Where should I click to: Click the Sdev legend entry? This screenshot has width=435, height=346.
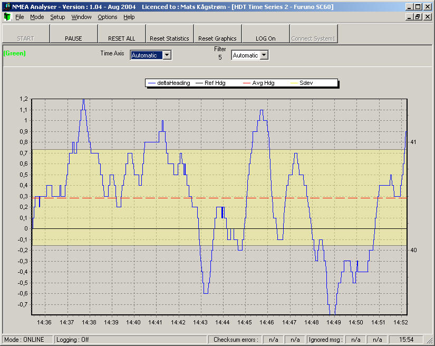(306, 83)
